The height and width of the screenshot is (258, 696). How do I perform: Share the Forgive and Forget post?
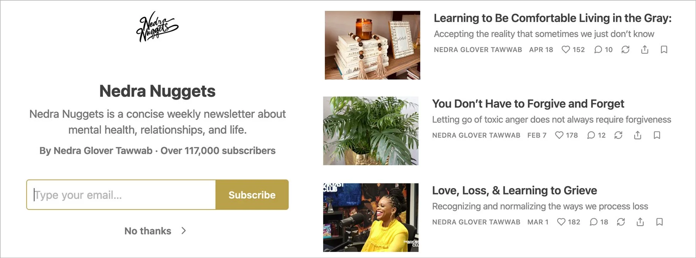coord(638,135)
